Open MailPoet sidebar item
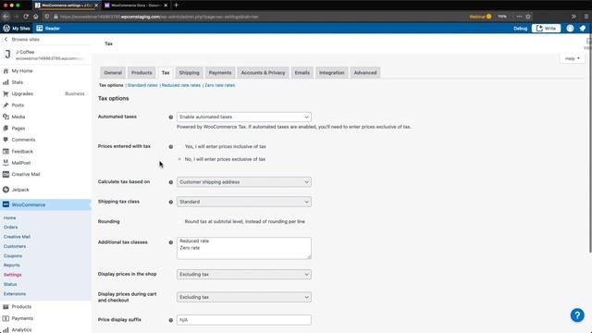Screen dimensions: 592x333 (x=20, y=163)
